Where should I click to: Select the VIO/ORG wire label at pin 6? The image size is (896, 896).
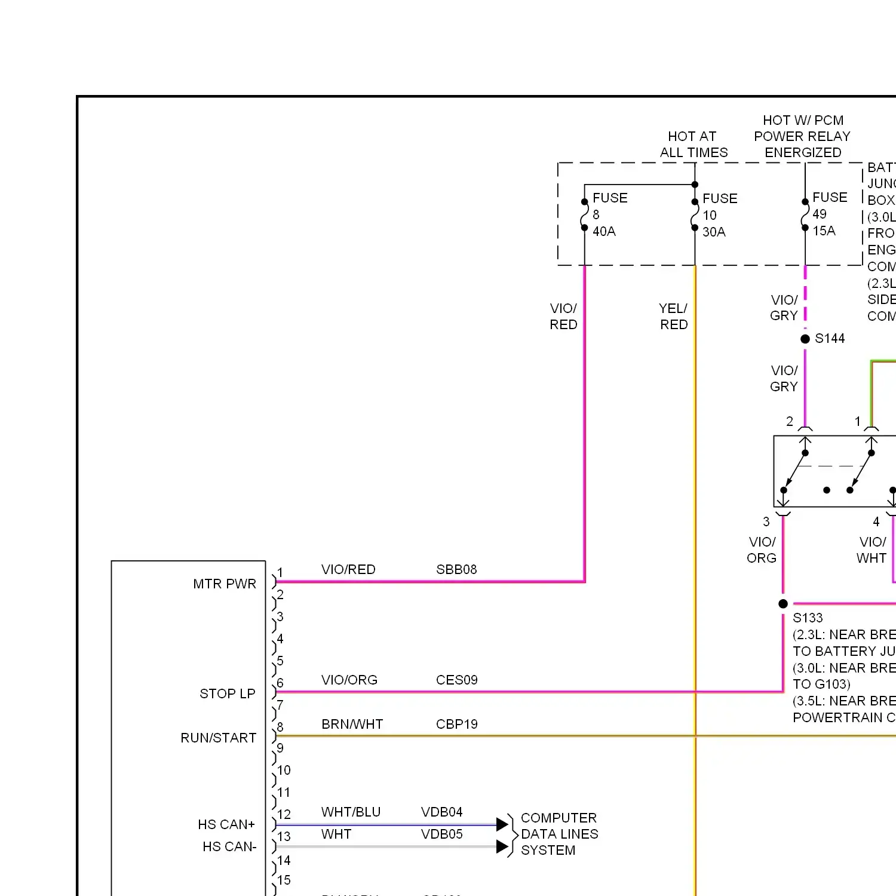pos(349,680)
